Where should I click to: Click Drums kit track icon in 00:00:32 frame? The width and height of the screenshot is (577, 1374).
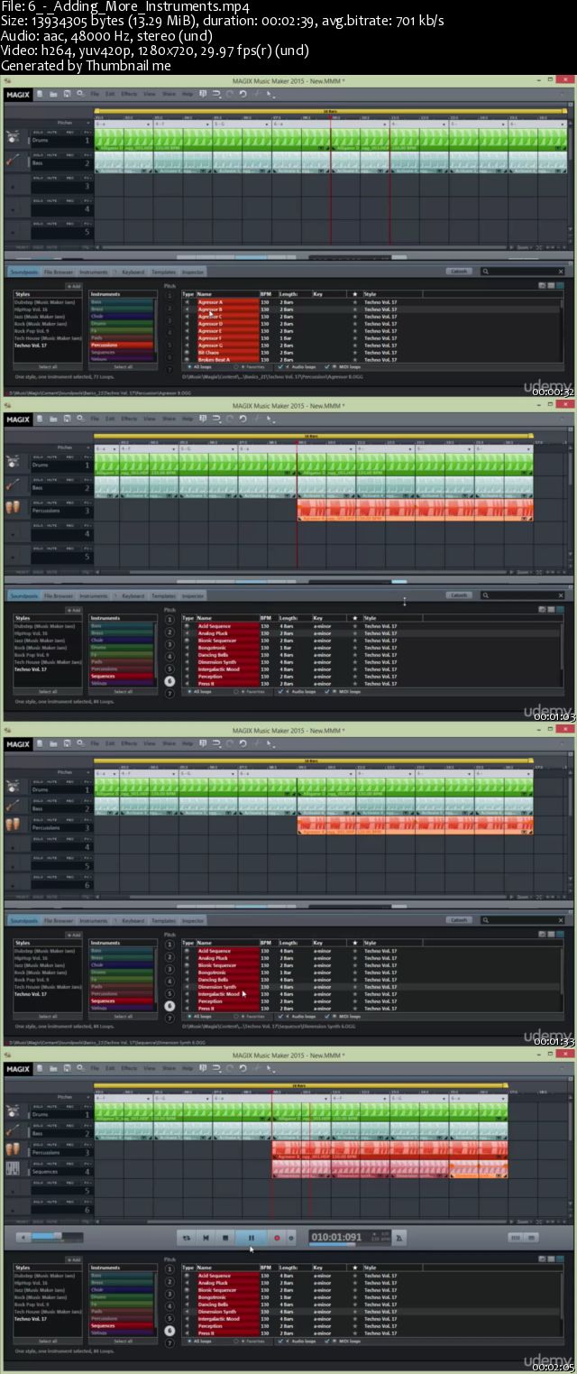tap(14, 137)
